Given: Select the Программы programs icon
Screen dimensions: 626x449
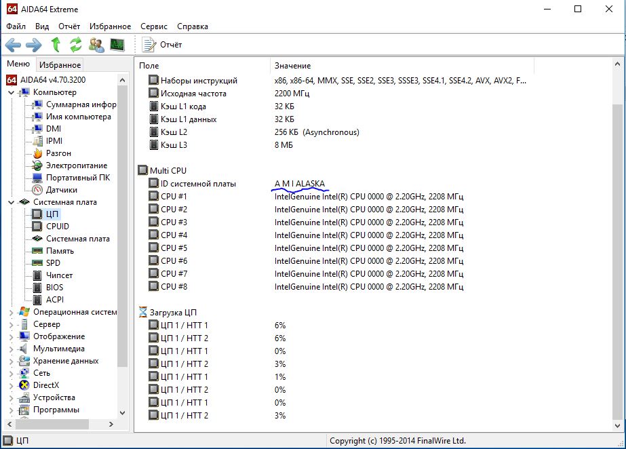Looking at the screenshot, I should pos(24,410).
